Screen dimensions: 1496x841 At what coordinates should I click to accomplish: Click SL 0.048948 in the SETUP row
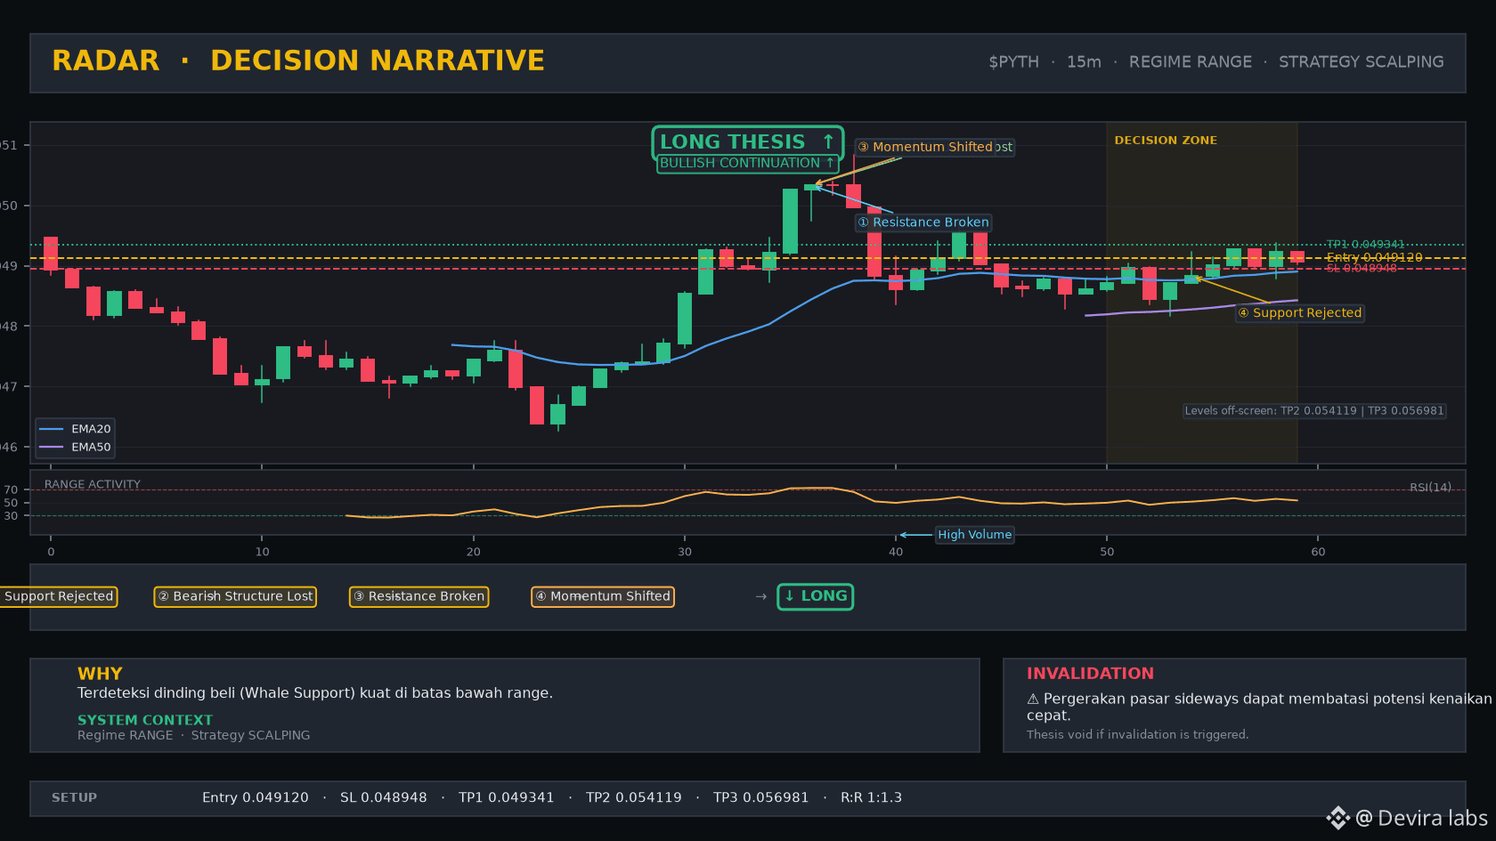tap(384, 797)
